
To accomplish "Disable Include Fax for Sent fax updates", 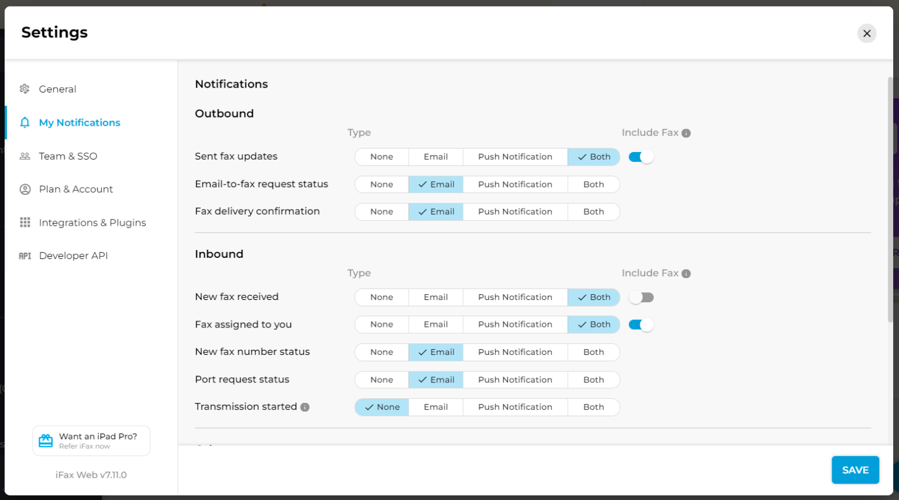I will tap(641, 157).
